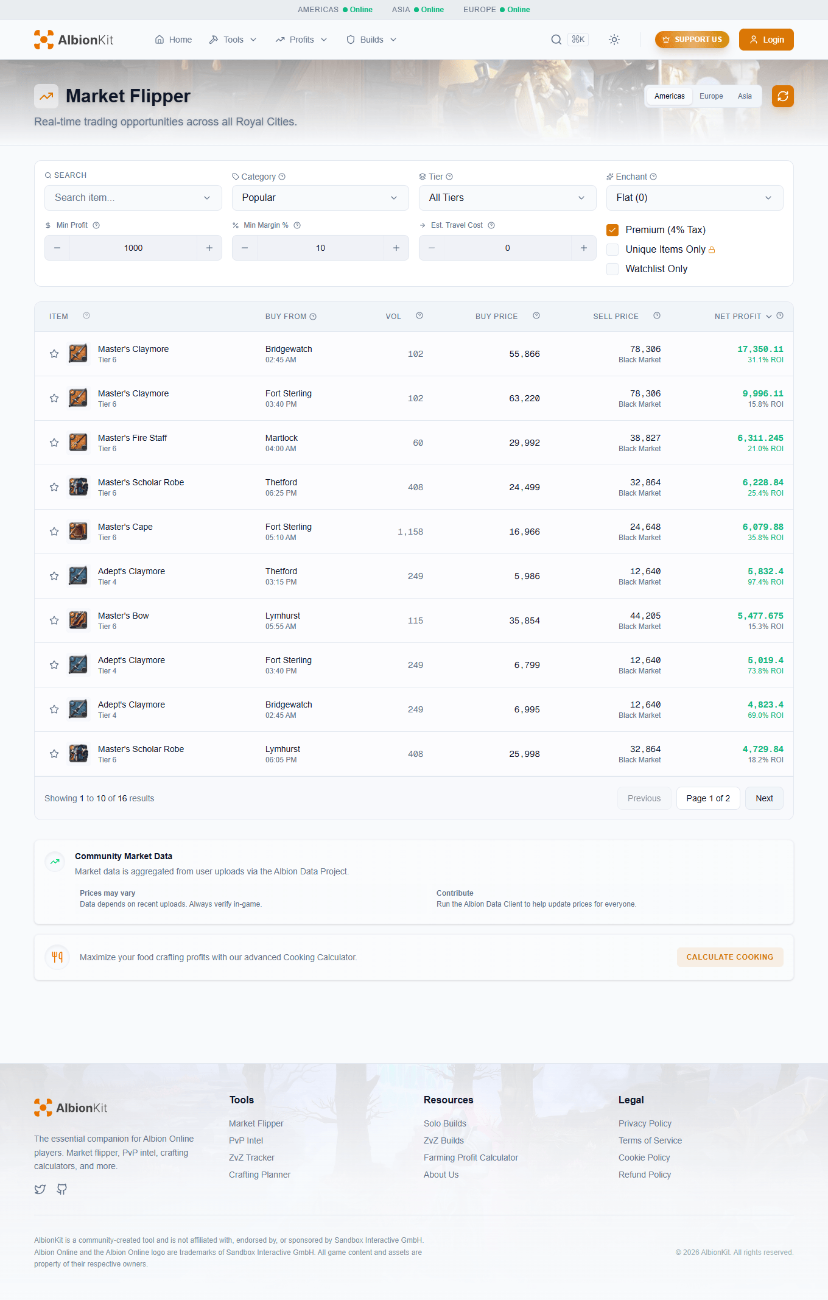The width and height of the screenshot is (828, 1300).
Task: Open Tier help question icon
Action: [x=449, y=177]
